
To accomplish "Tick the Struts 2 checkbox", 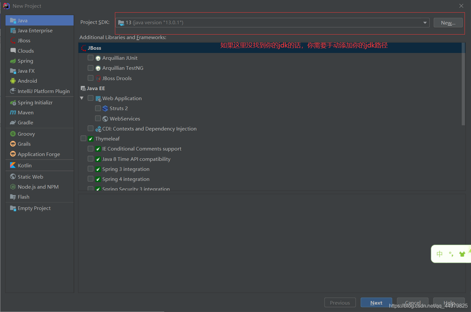I will pos(98,108).
